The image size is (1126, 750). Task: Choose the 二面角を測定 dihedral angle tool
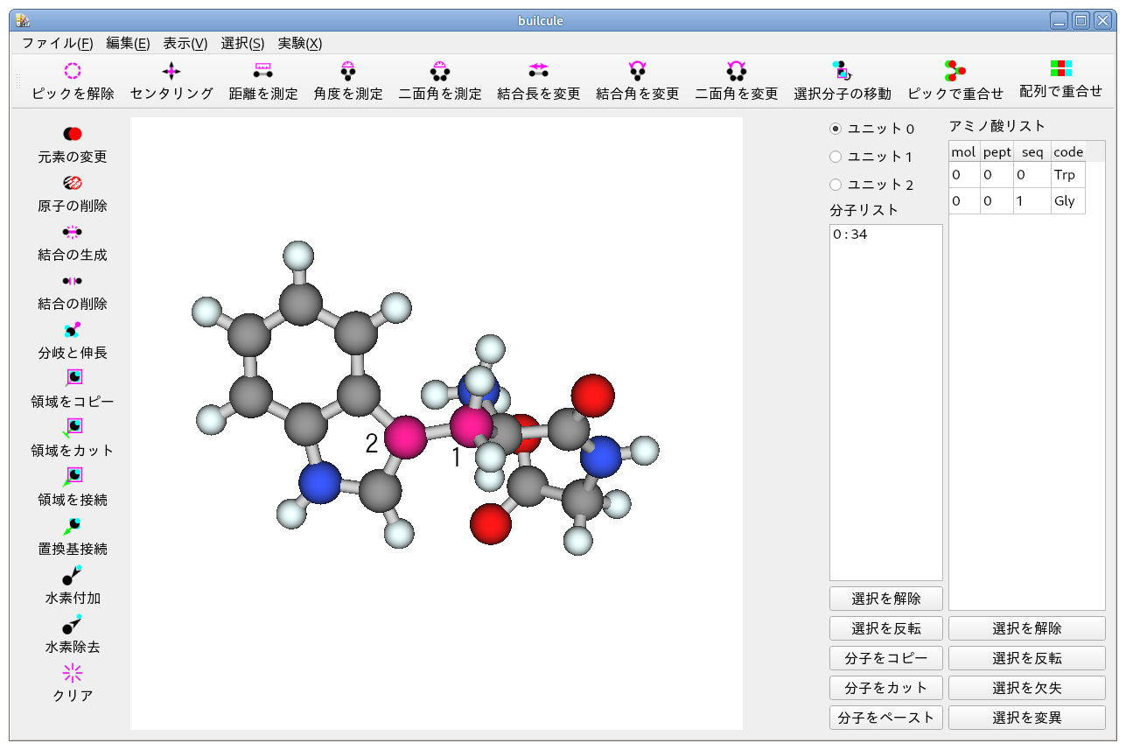click(440, 71)
